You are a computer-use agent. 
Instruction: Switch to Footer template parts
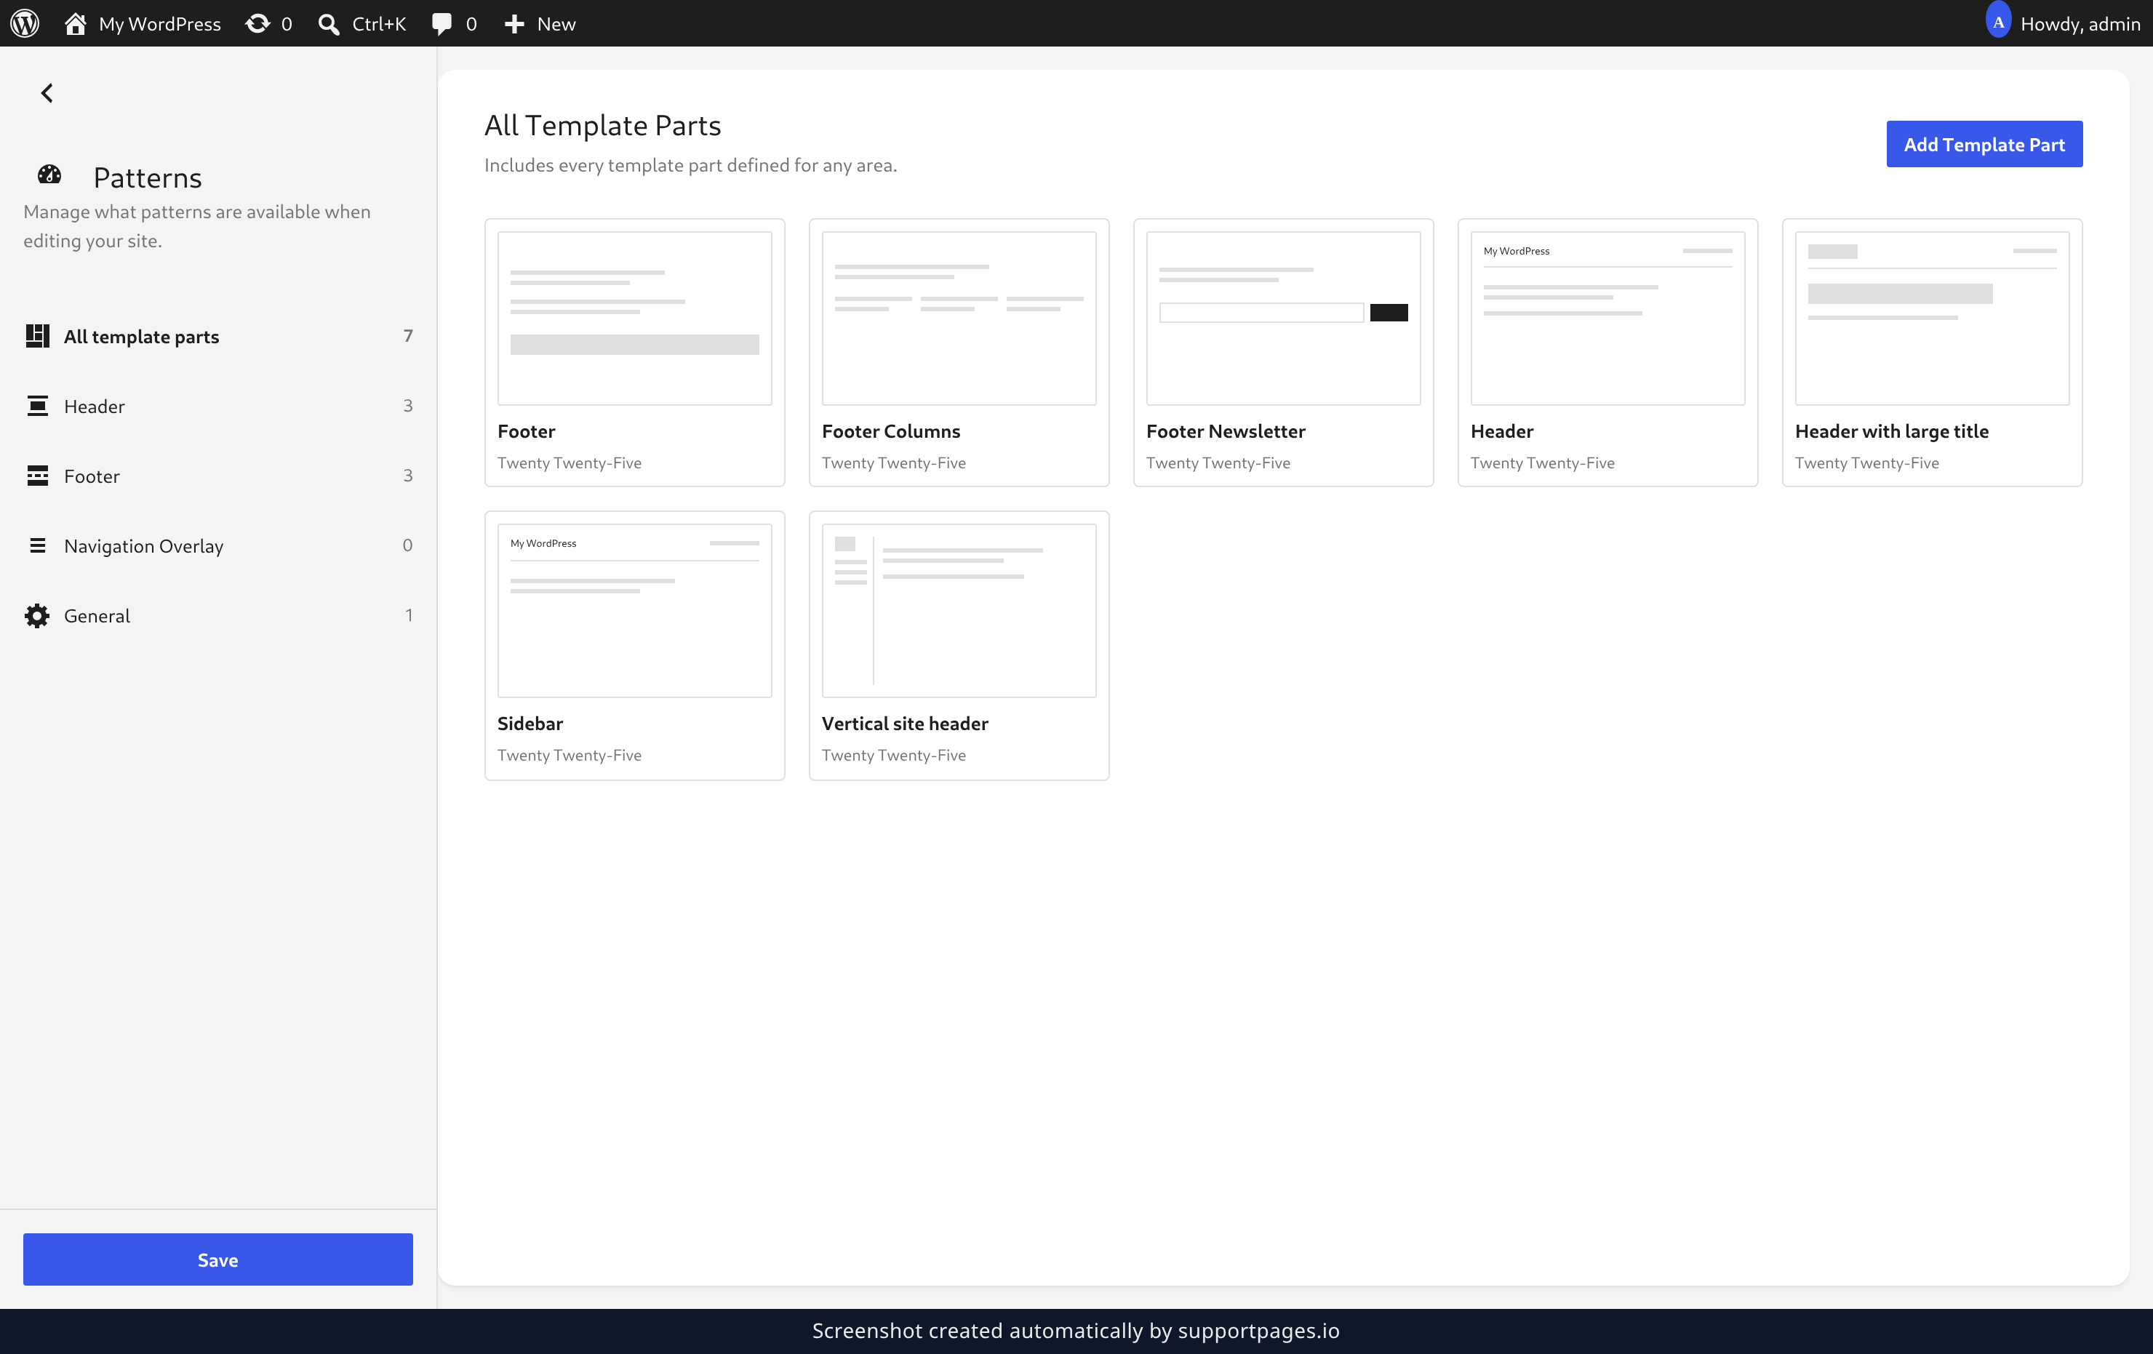coord(218,476)
